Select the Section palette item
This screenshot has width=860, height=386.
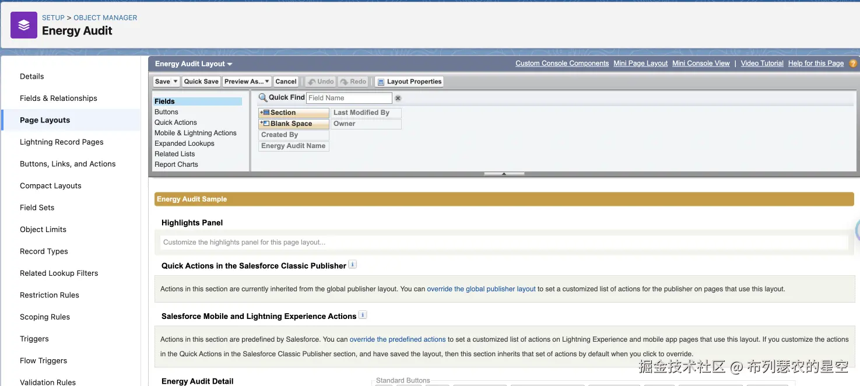click(x=294, y=113)
